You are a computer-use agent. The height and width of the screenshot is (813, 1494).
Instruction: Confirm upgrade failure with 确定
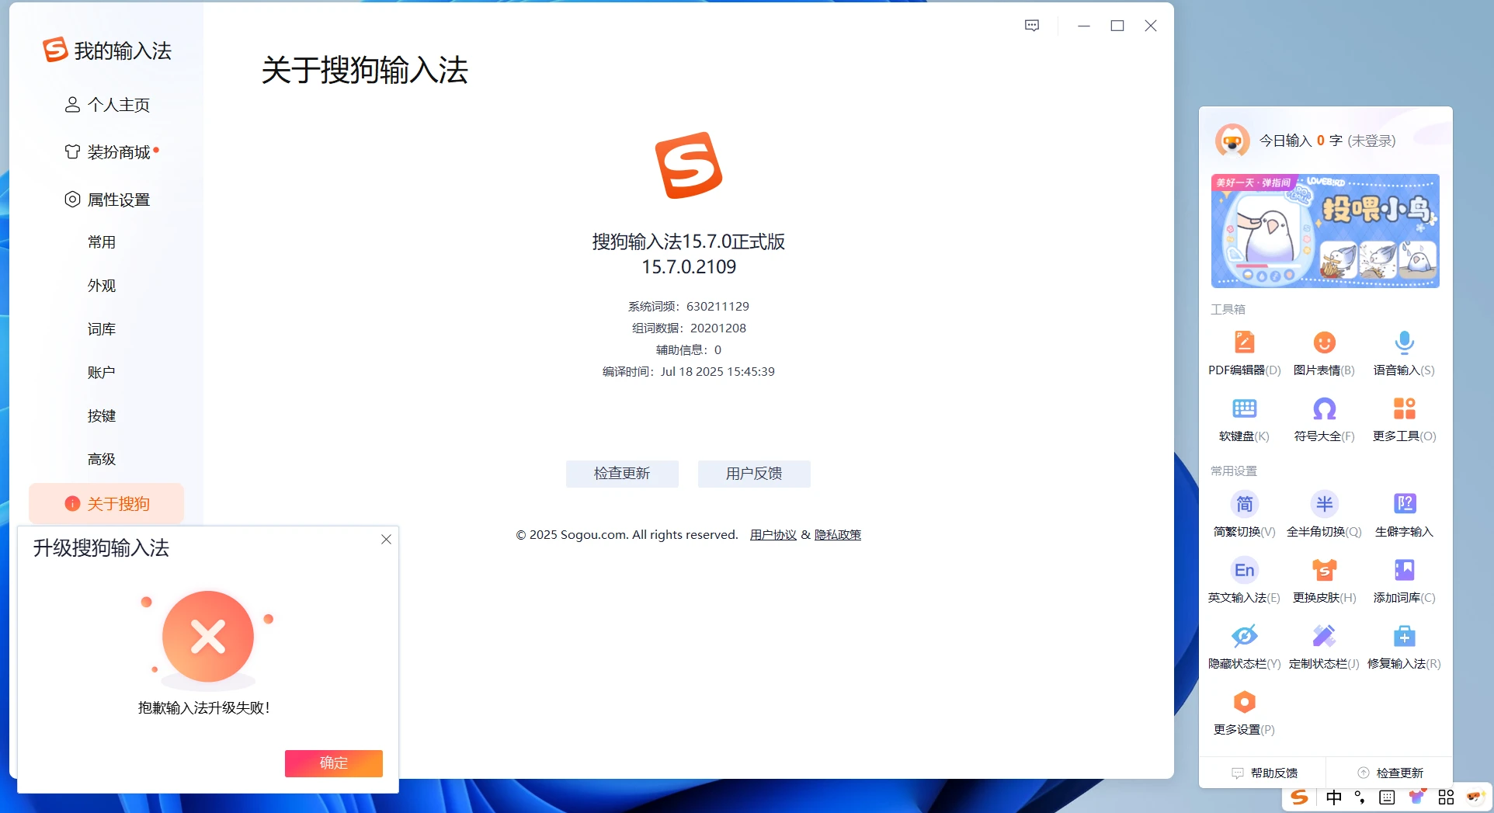click(x=334, y=763)
